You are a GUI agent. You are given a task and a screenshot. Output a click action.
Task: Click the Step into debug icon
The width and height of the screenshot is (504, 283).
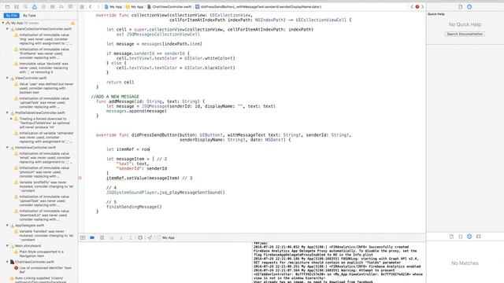click(121, 237)
